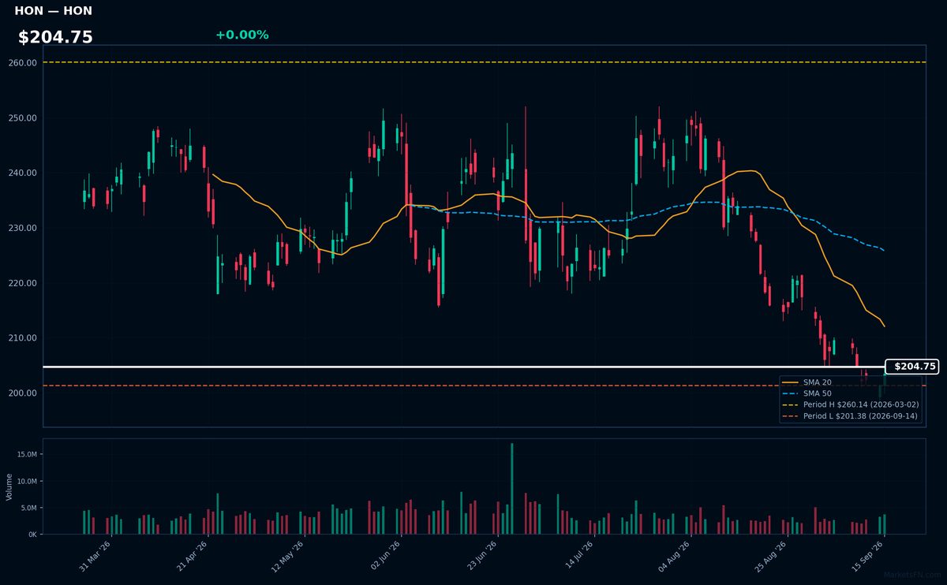Click the 21 Apr '26 date label

tap(191, 557)
